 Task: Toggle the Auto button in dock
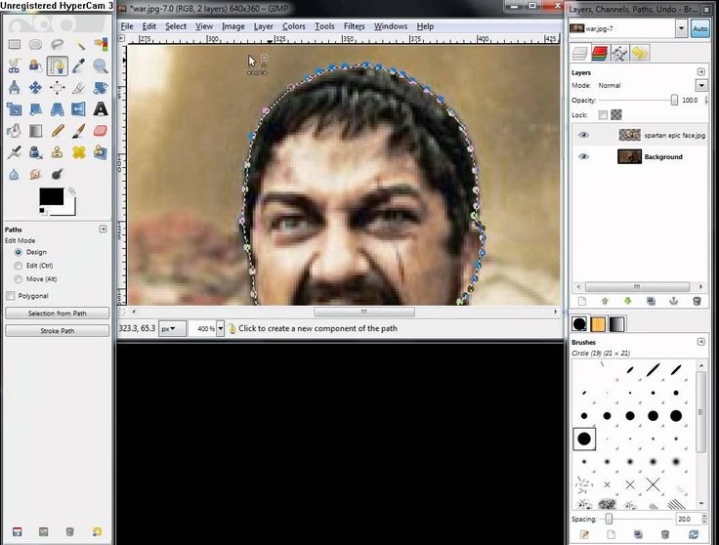click(700, 29)
